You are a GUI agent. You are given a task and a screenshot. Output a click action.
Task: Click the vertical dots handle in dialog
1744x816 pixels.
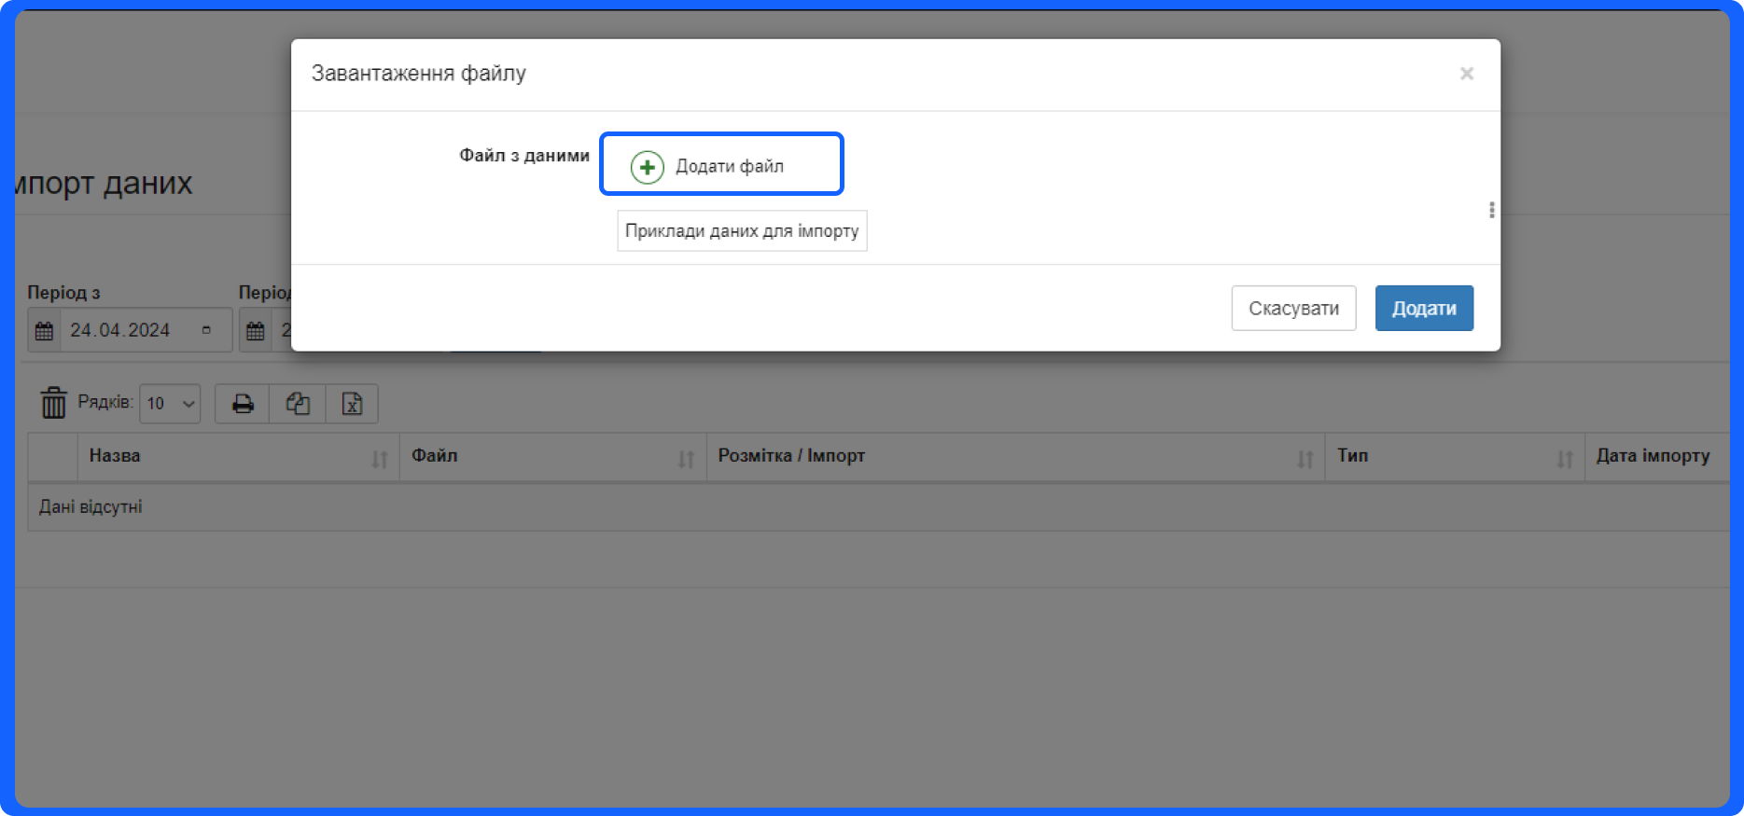1491,211
